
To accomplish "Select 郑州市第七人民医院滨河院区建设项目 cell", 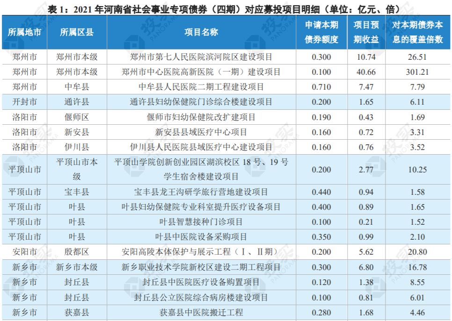I will click(201, 57).
